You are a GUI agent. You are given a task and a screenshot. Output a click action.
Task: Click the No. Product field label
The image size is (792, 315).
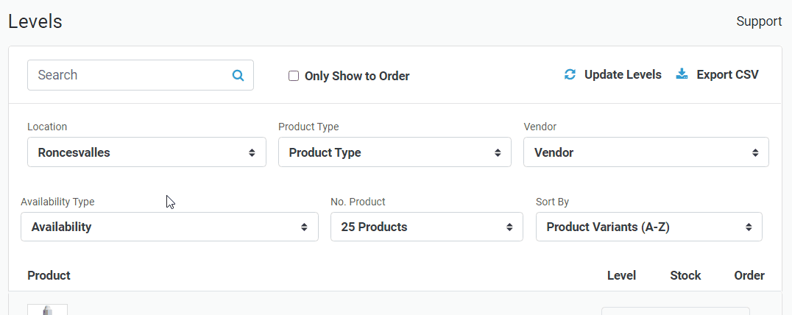[358, 202]
